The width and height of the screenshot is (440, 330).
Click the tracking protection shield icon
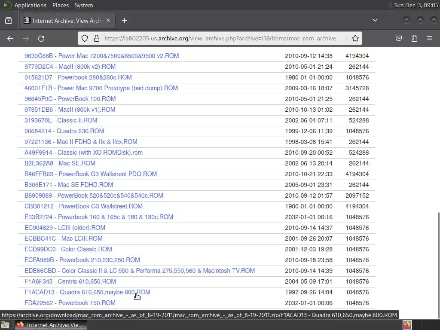tap(85, 38)
